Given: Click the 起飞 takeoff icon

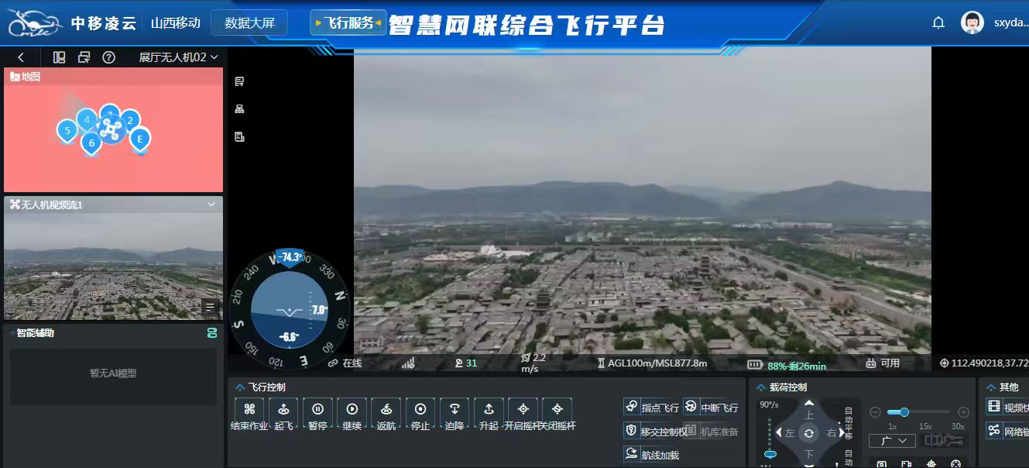Looking at the screenshot, I should click(x=283, y=409).
